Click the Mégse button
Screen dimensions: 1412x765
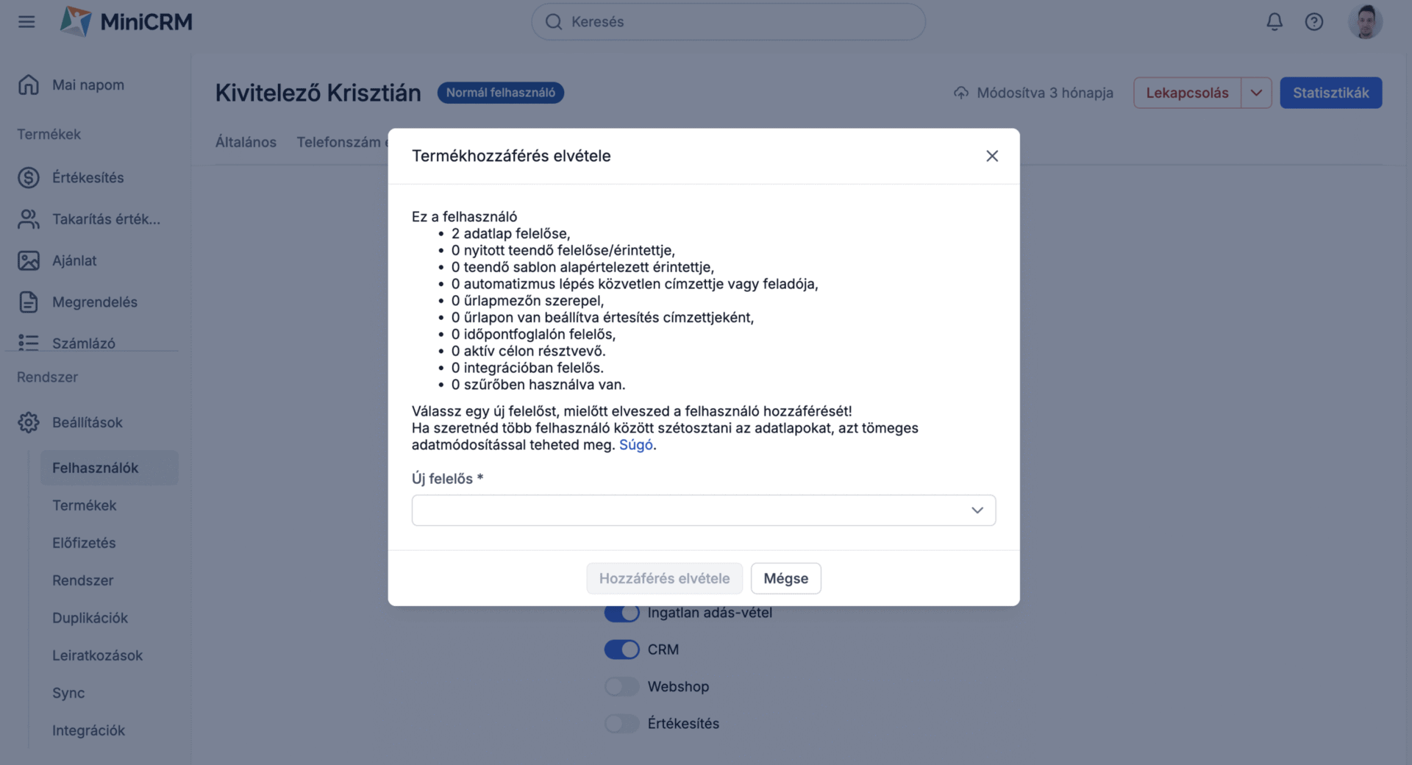[x=785, y=578]
